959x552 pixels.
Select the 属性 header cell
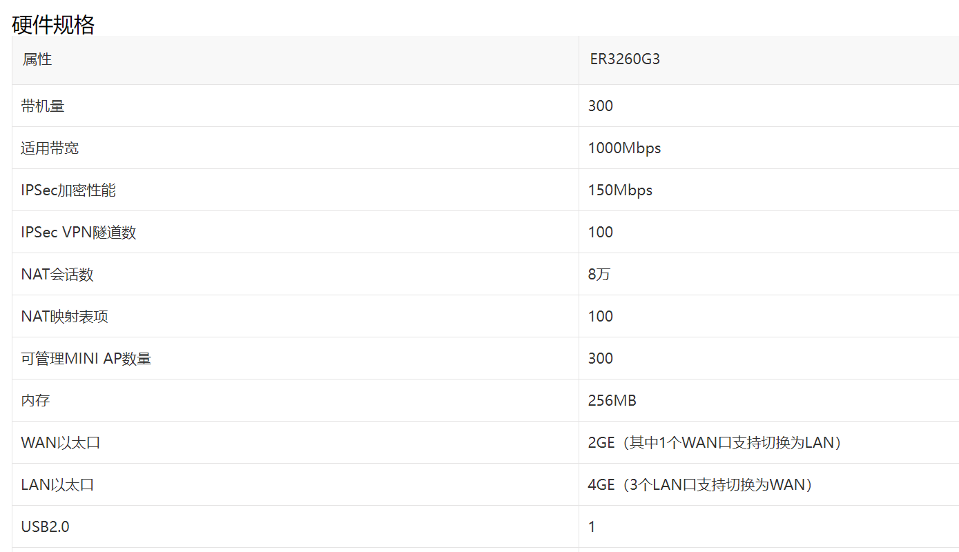pyautogui.click(x=37, y=59)
